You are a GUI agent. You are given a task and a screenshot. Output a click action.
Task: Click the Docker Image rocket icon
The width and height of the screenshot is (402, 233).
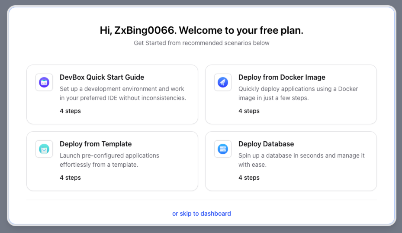(223, 82)
